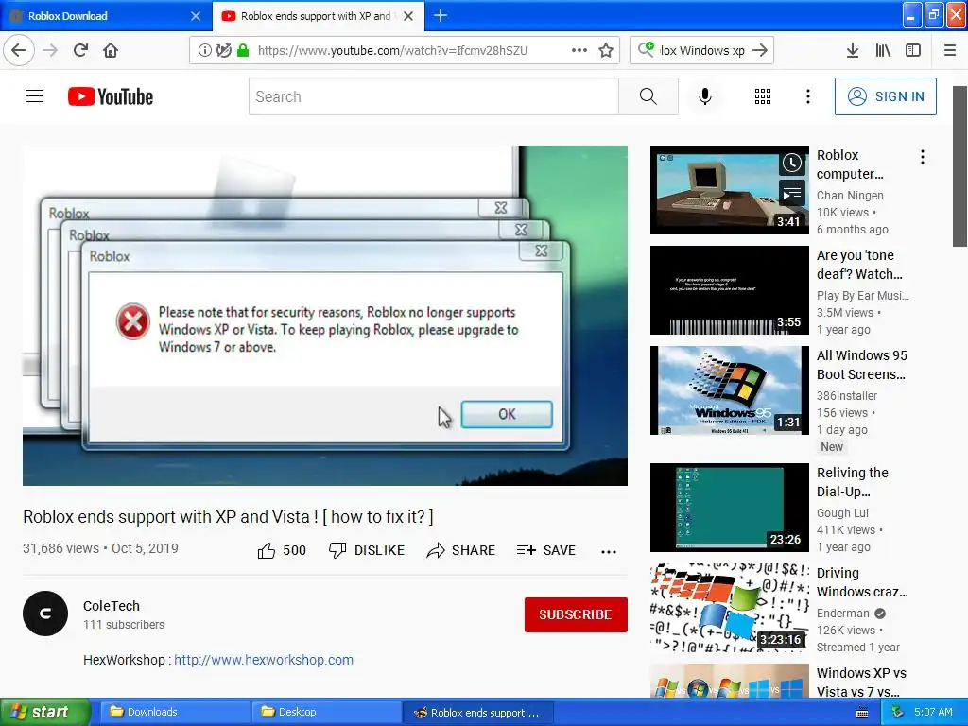Close the Roblox Download tab

[196, 16]
